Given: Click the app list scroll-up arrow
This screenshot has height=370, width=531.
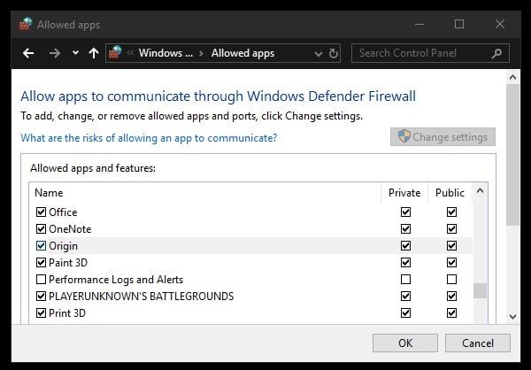Looking at the screenshot, I should (x=480, y=191).
